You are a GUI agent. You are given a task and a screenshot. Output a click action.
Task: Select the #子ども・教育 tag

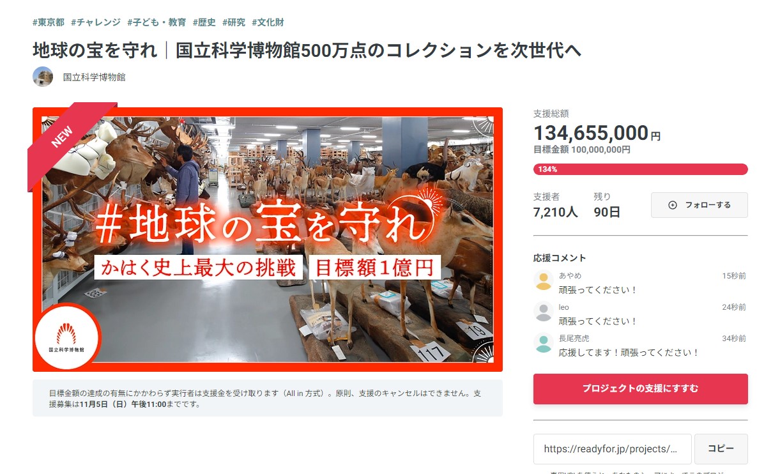click(x=157, y=22)
